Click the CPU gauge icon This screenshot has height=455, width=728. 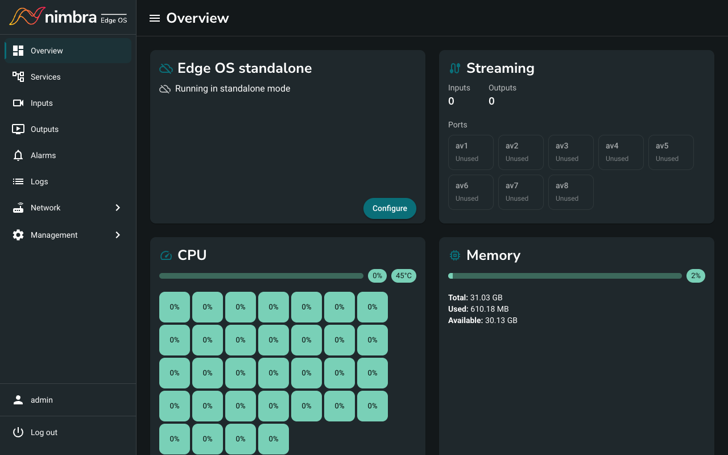click(x=166, y=255)
